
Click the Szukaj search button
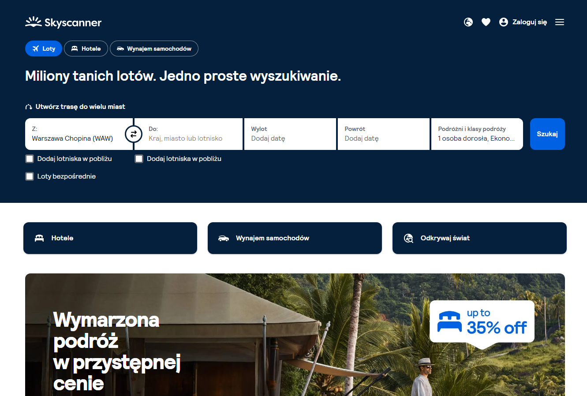tap(547, 134)
